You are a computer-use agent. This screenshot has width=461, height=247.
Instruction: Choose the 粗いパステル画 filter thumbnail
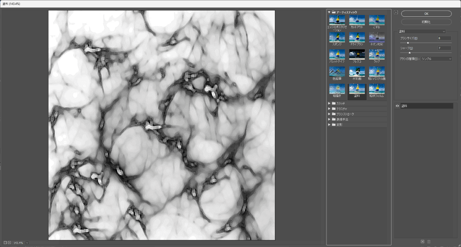(377, 72)
